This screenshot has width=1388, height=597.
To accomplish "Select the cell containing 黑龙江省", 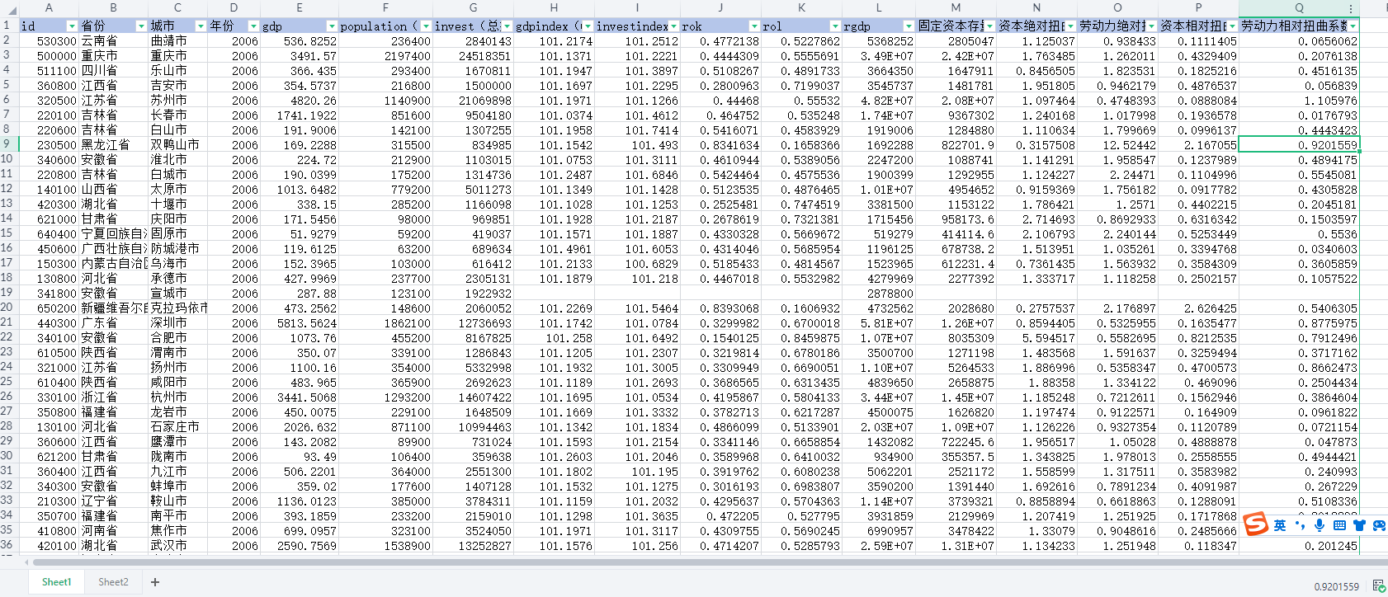I will tap(114, 144).
